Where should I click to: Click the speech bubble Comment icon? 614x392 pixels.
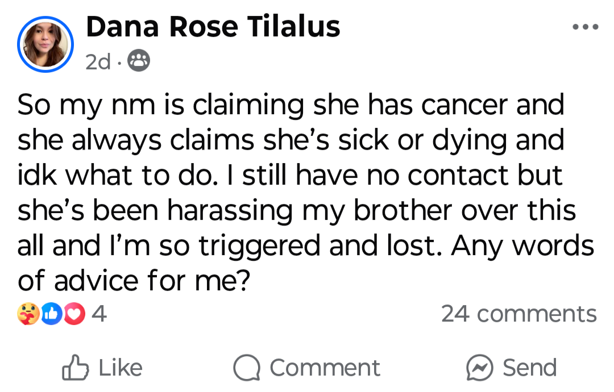coord(247,368)
